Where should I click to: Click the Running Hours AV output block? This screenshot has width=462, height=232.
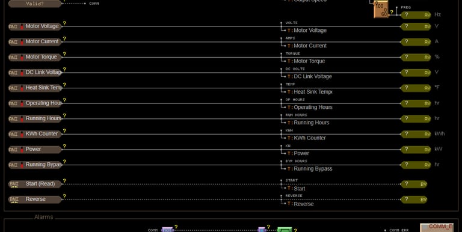point(416,118)
